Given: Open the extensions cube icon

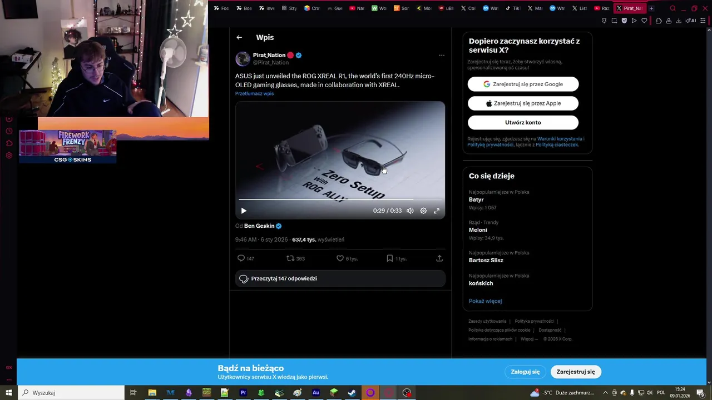Looking at the screenshot, I should pos(659,21).
